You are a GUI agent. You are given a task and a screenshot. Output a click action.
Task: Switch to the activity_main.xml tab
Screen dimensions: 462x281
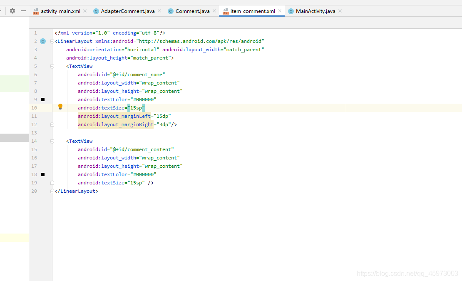60,11
